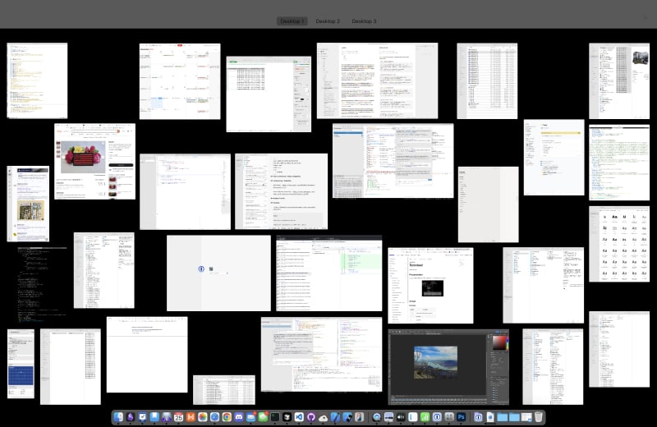Viewport: 657px width, 427px height.
Task: Open the magnifier disc app in Dock
Action: [377, 417]
